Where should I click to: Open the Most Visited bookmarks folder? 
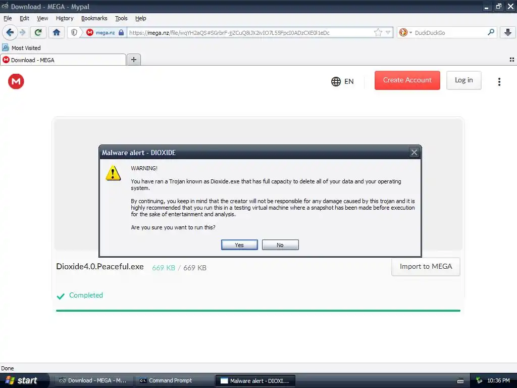[22, 48]
